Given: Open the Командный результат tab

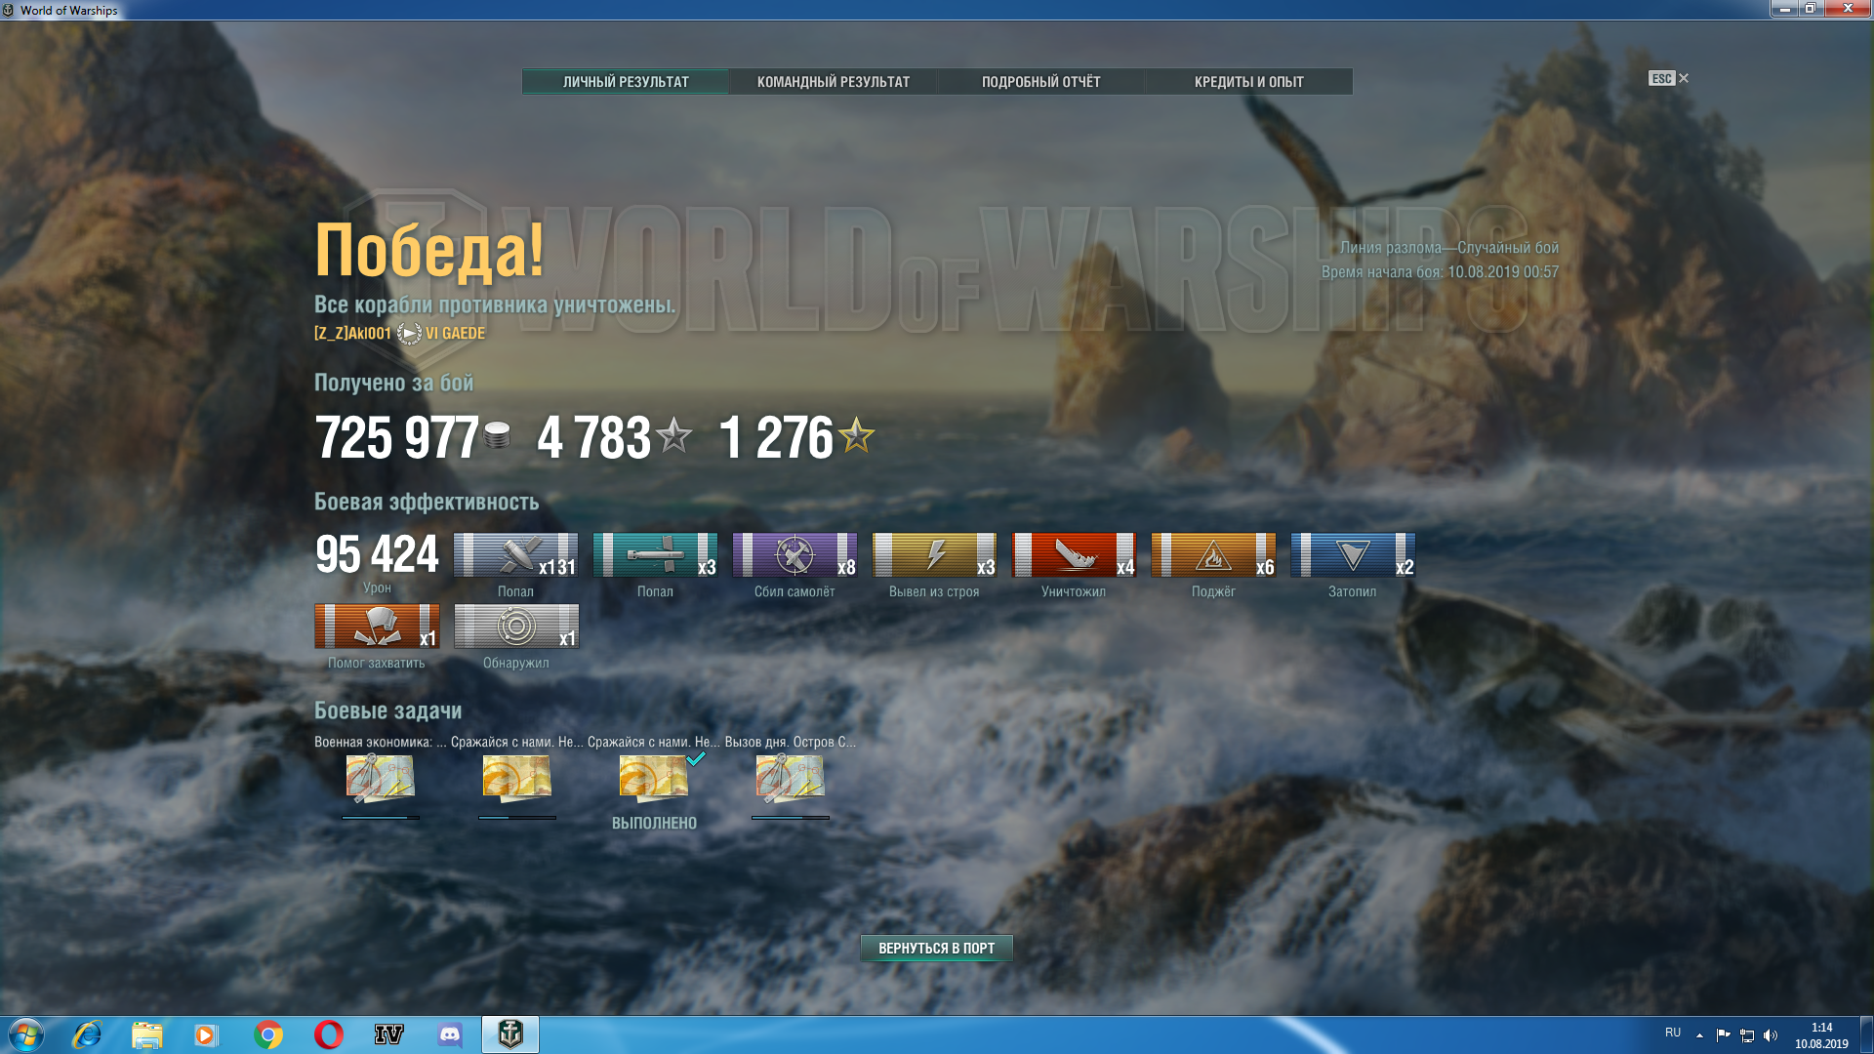Looking at the screenshot, I should (x=833, y=82).
